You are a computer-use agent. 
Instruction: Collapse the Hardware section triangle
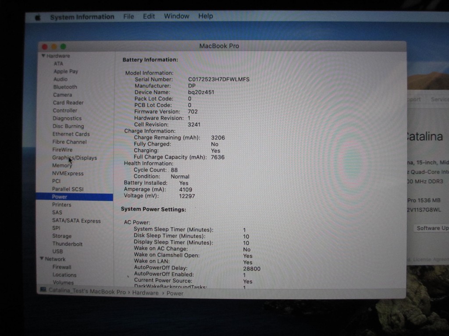tap(43, 56)
